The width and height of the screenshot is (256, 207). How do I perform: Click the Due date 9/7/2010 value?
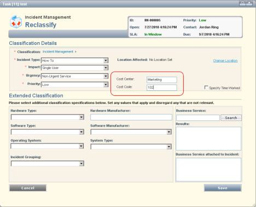pos(214,34)
